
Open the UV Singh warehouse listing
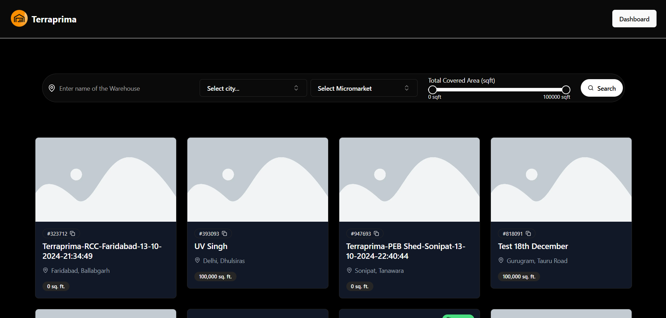(211, 246)
